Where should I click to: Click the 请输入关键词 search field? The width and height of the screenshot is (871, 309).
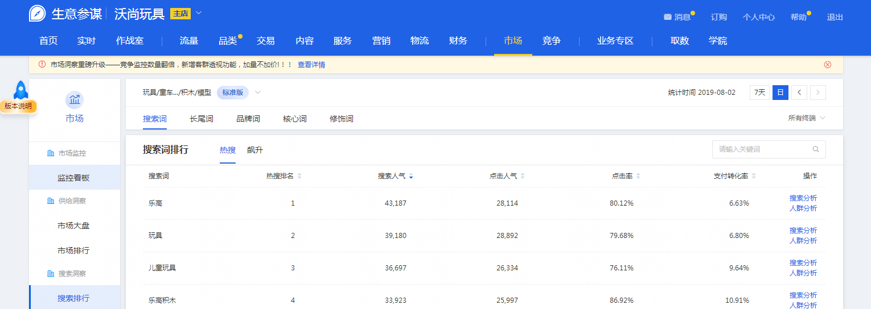[x=769, y=149]
